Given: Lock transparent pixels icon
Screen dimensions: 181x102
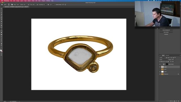Looking at the screenshot, I should coord(162,62).
